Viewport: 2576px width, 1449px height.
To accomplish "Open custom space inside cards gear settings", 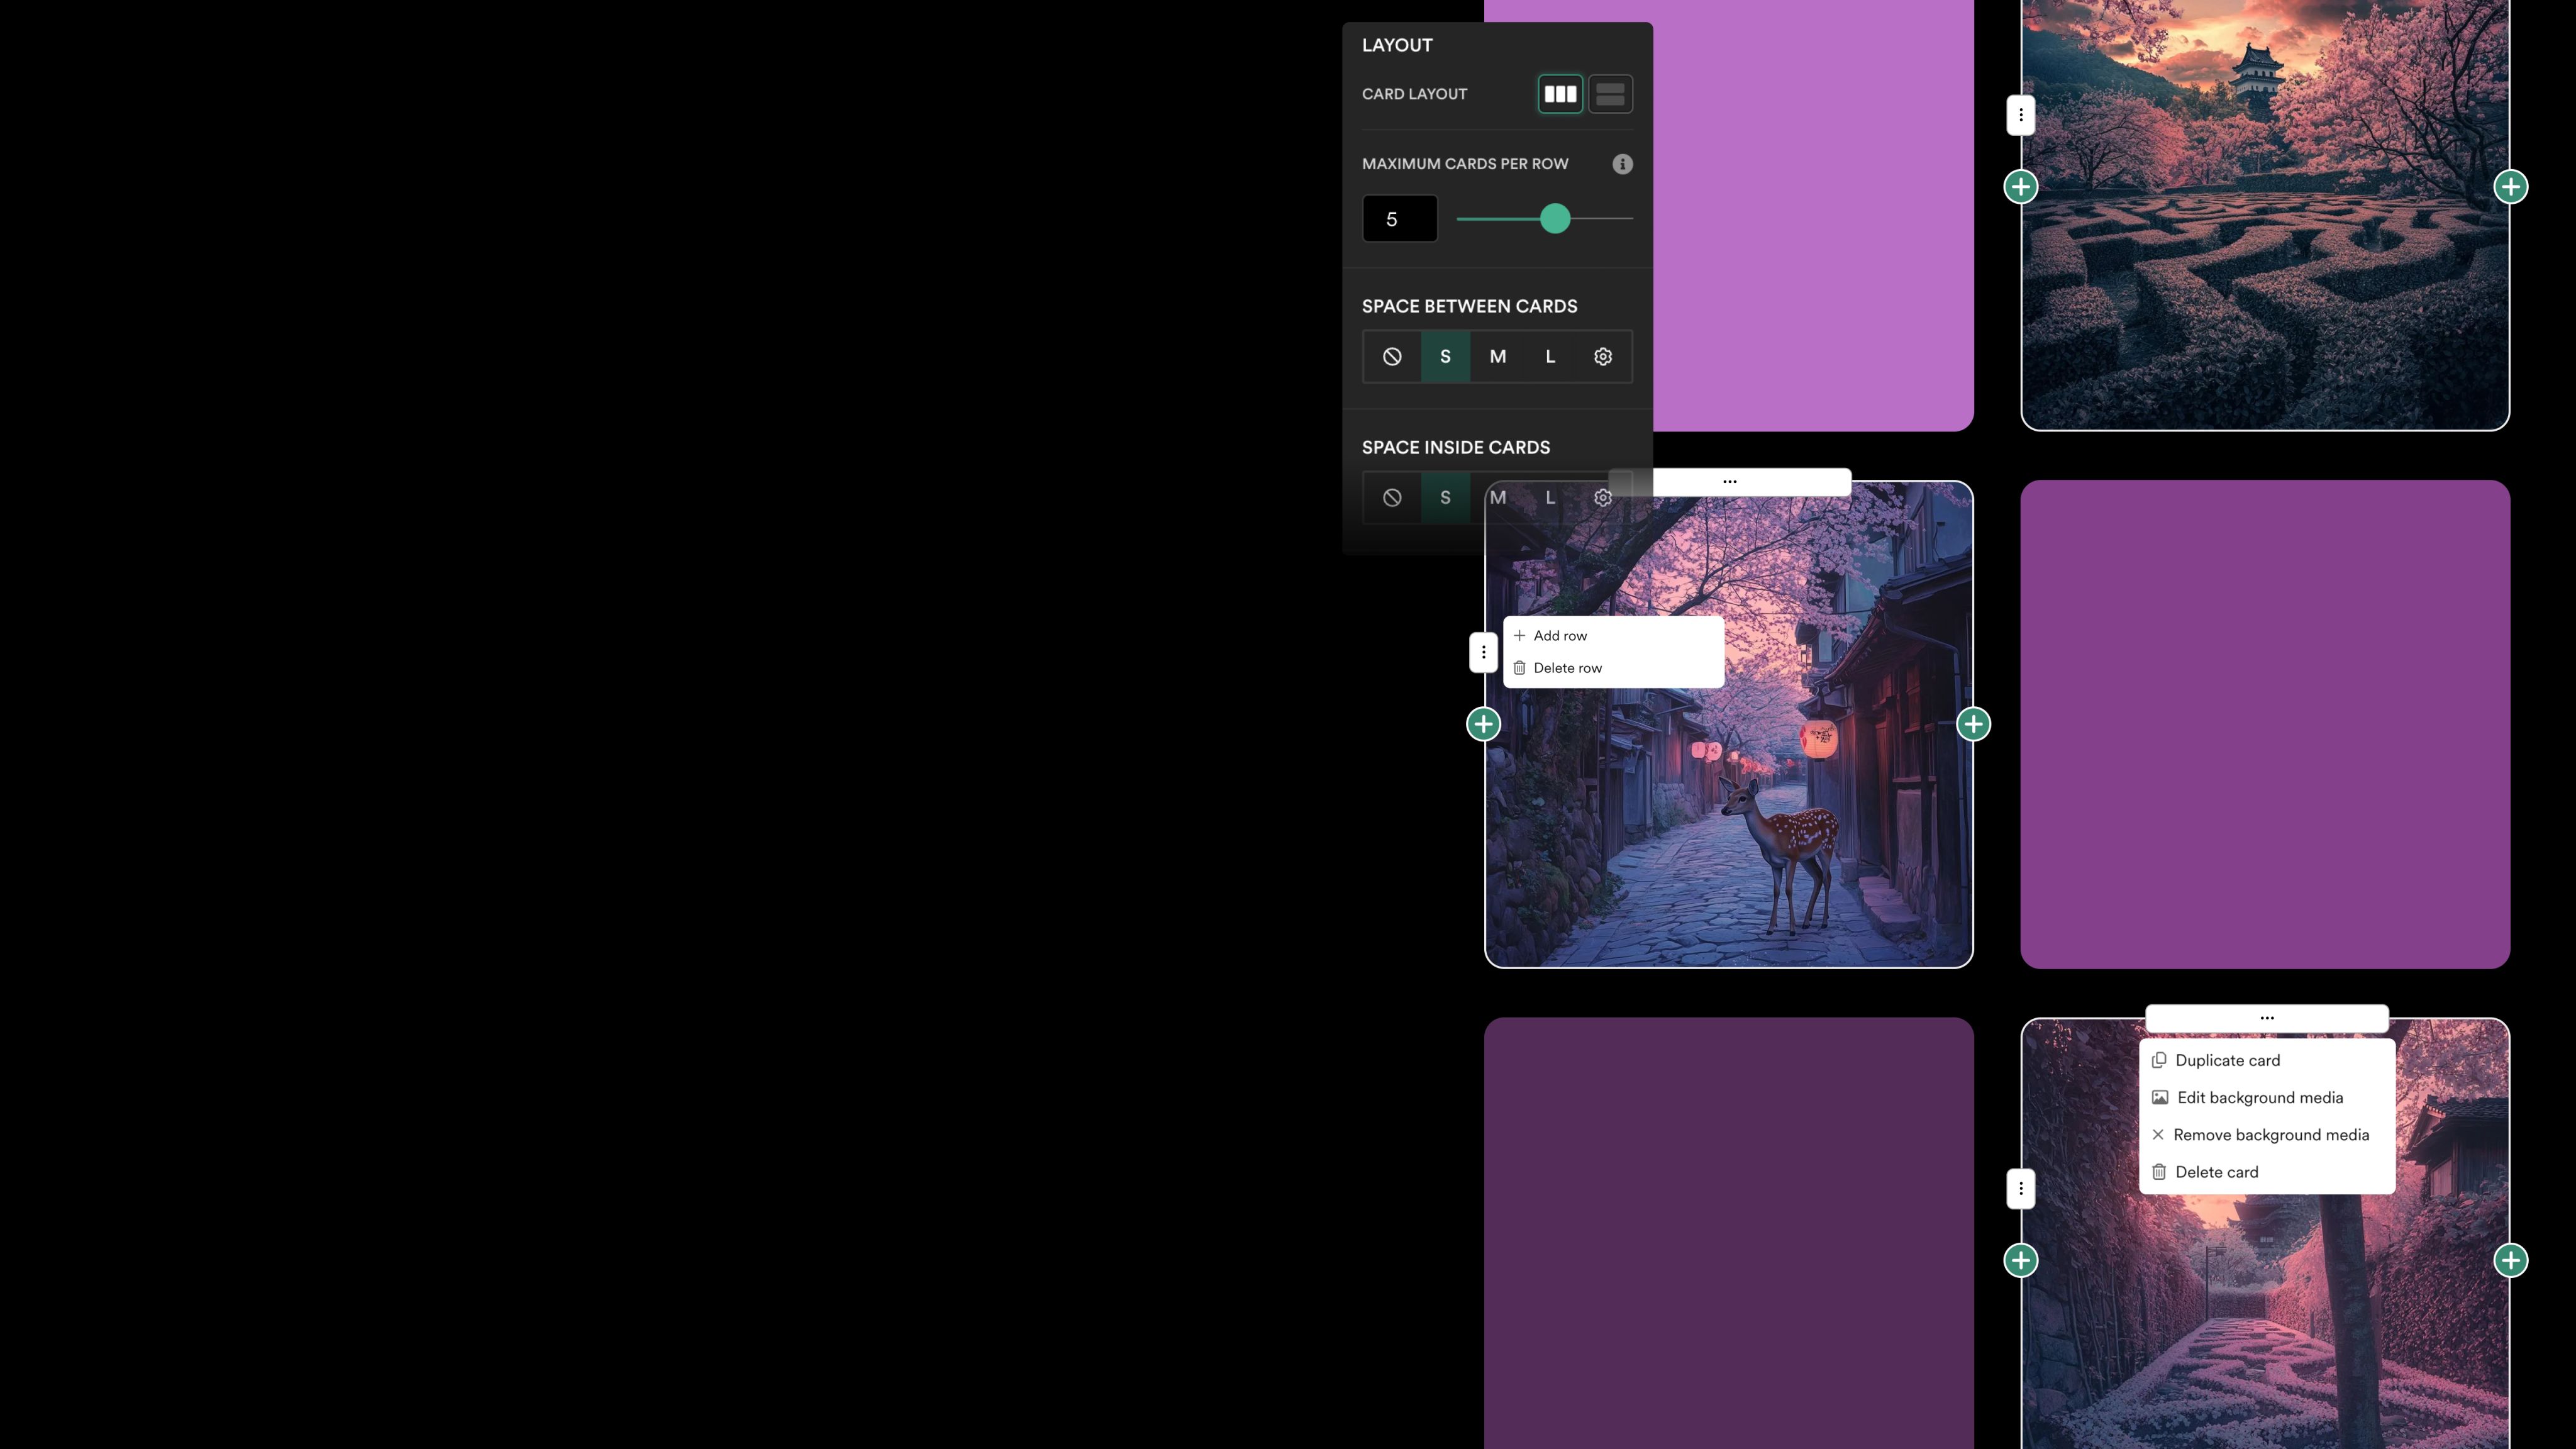I will coord(1602,498).
